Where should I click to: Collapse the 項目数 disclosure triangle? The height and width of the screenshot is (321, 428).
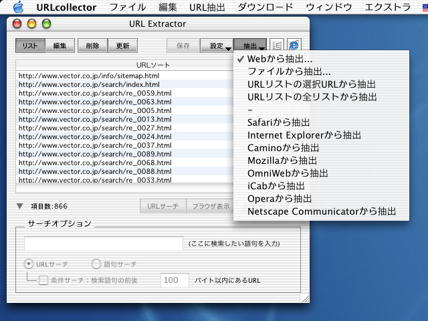click(19, 206)
